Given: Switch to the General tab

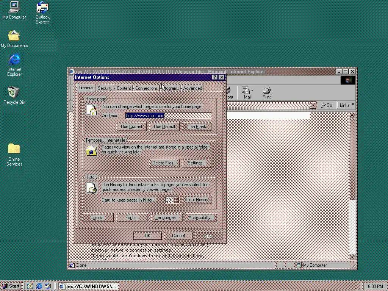Looking at the screenshot, I should [86, 88].
